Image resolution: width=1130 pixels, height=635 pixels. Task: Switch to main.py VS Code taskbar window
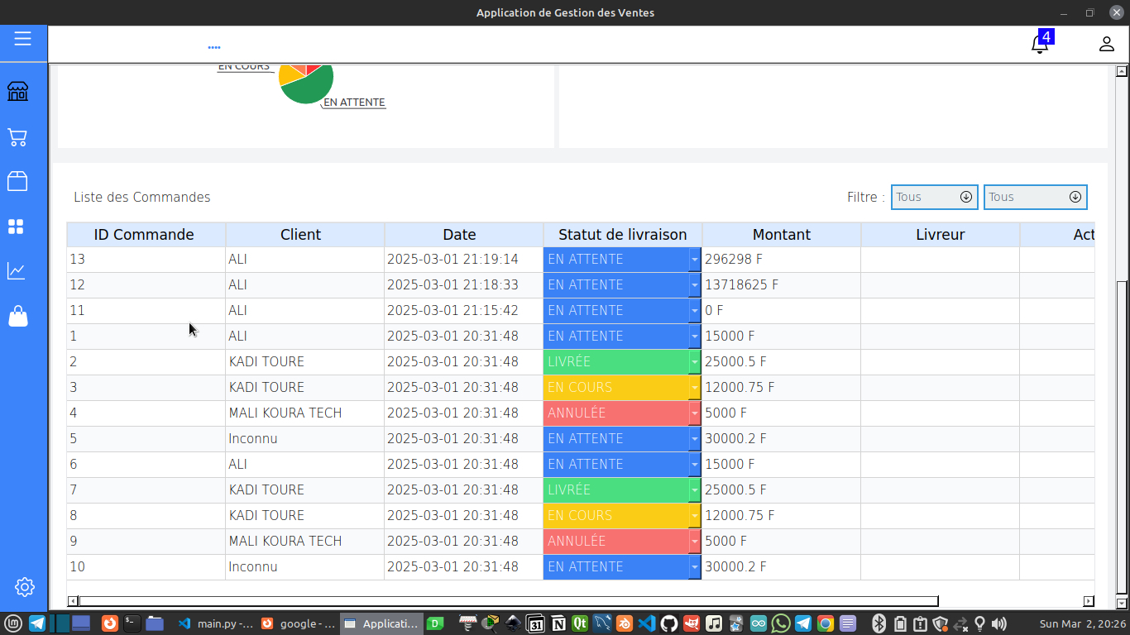click(x=215, y=623)
